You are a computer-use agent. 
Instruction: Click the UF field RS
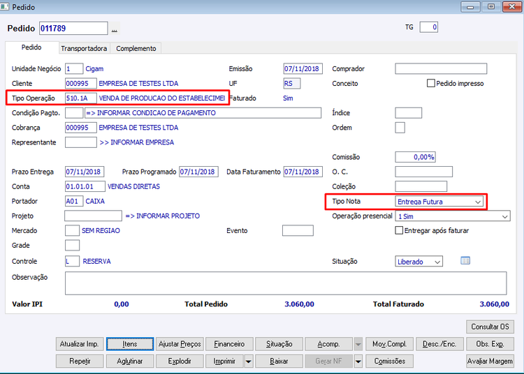292,84
